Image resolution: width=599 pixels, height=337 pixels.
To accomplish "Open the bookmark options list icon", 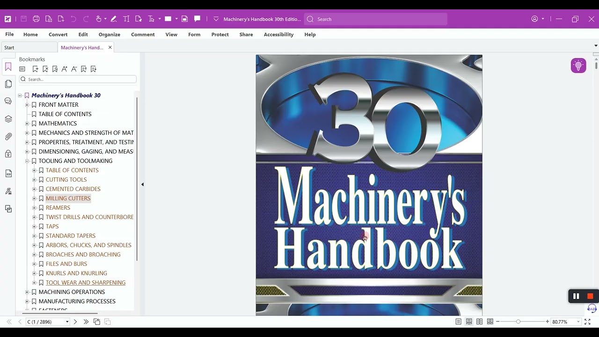I will point(22,69).
